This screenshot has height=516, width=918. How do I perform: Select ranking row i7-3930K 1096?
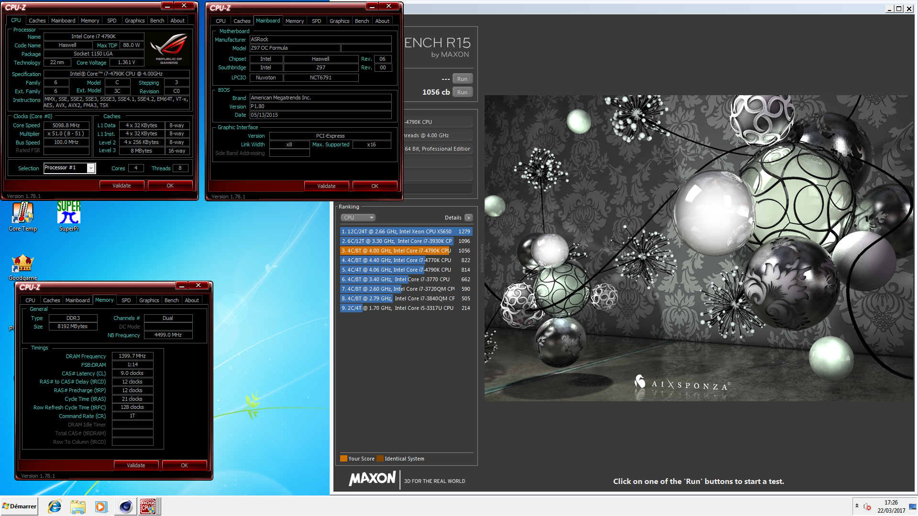(x=406, y=241)
